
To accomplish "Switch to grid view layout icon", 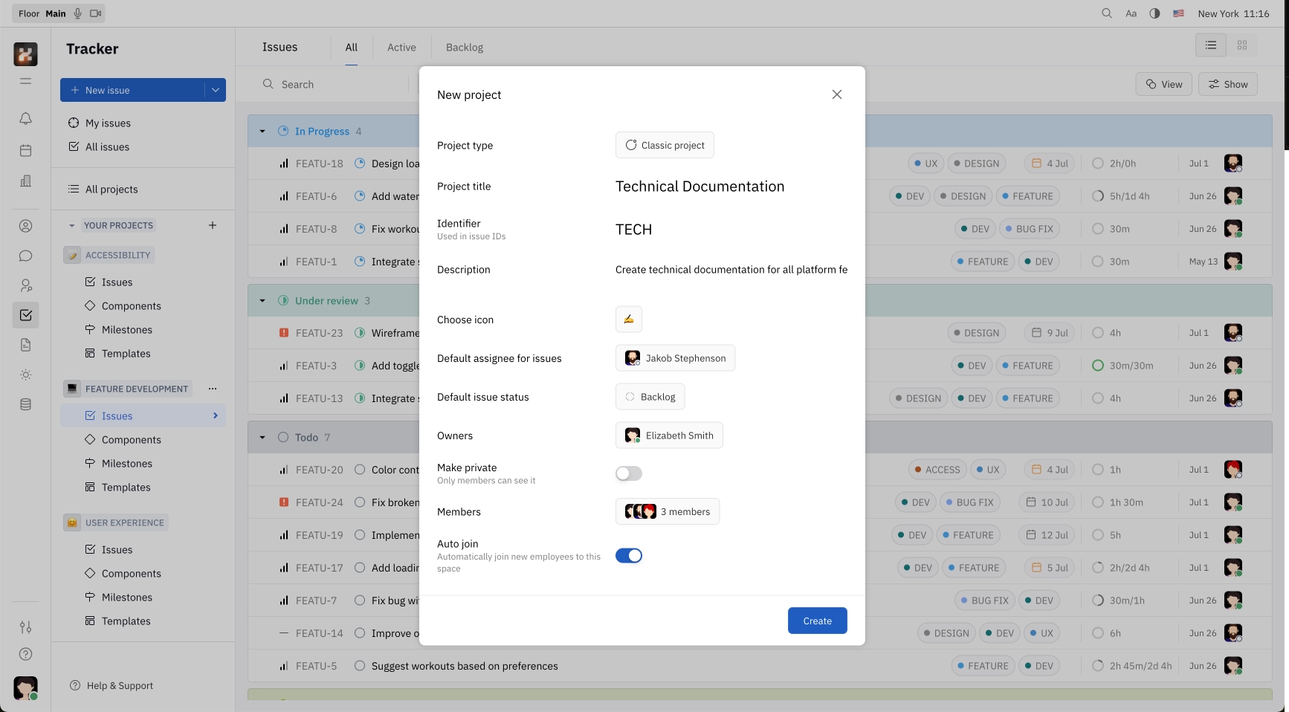I will (1241, 45).
